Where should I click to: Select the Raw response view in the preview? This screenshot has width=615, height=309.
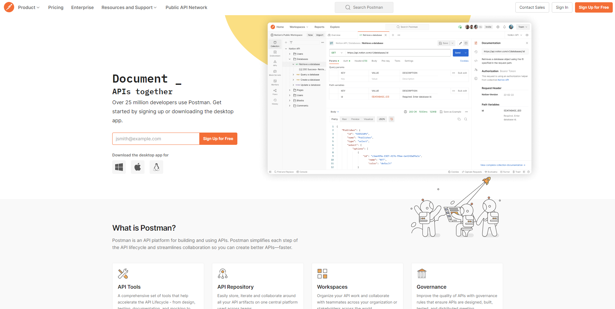(x=344, y=119)
